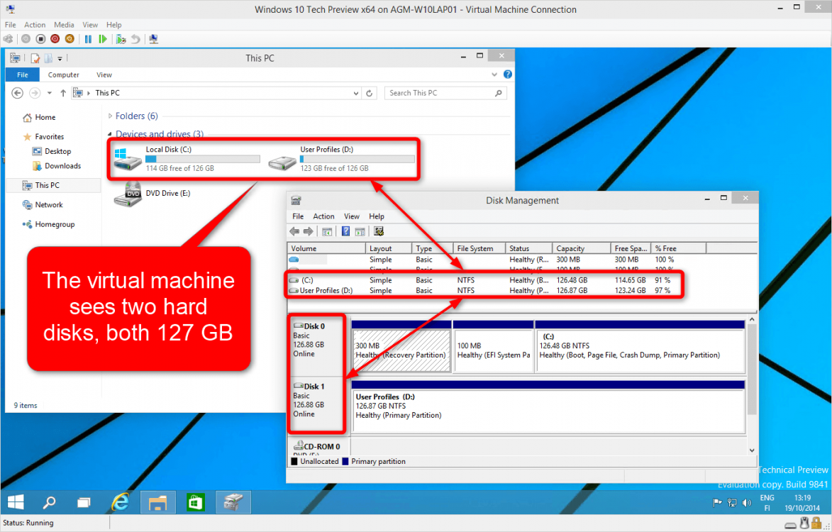Click Disk Management settings icon
This screenshot has width=832, height=532.
379,231
